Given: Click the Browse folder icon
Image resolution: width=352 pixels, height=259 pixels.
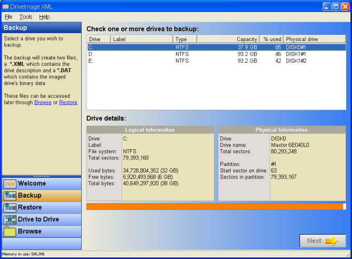Looking at the screenshot, I should tap(10, 231).
